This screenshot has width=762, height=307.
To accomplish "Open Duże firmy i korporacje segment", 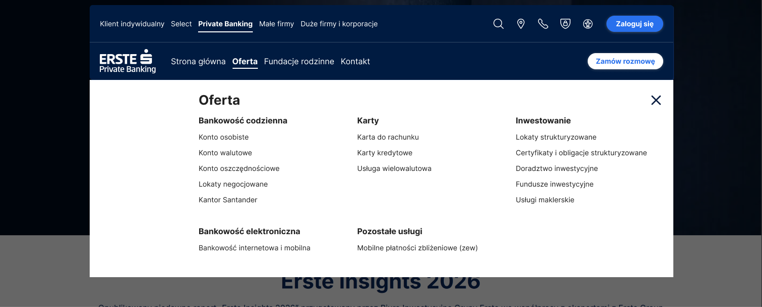I will pos(339,24).
